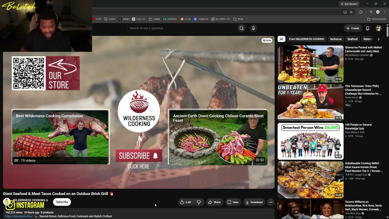
Task: Open Chrome three-dot menu
Action: (385, 12)
